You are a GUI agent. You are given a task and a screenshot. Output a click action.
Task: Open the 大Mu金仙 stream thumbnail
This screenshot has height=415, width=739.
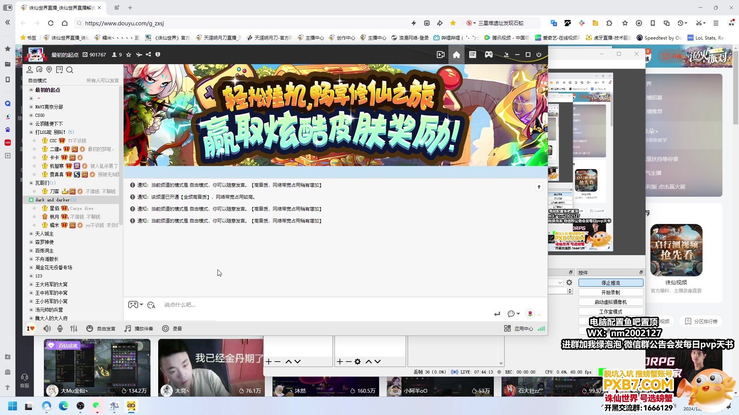point(97,368)
